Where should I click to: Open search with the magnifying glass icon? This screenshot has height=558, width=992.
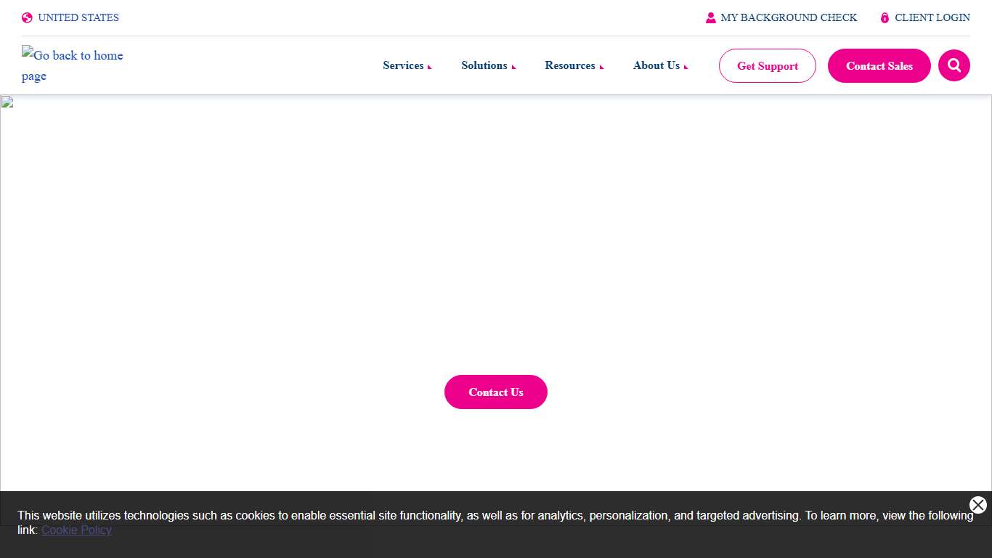point(954,65)
